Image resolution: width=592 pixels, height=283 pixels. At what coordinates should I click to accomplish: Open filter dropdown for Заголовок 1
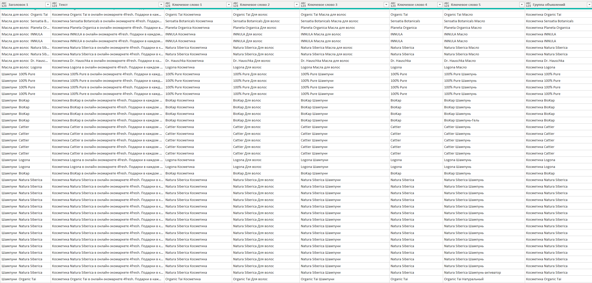click(x=48, y=5)
